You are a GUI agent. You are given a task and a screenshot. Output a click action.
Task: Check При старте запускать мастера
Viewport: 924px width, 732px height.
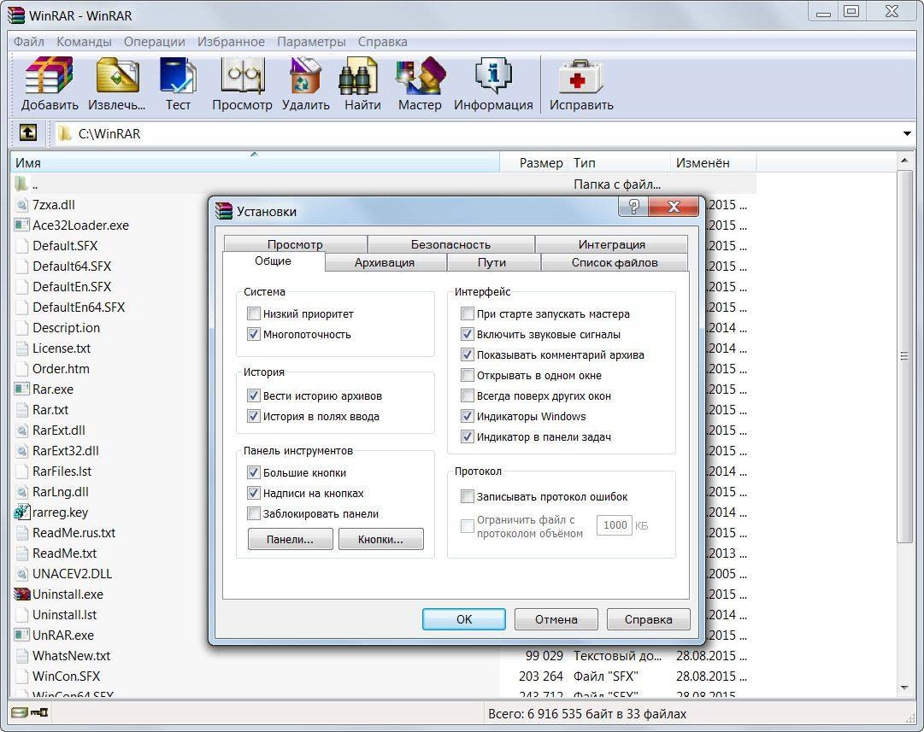[x=468, y=313]
